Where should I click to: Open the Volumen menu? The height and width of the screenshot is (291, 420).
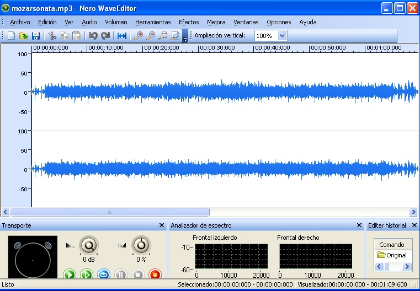pos(116,22)
